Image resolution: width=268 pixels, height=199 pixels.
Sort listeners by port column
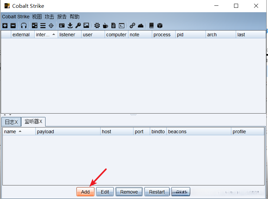(142, 132)
